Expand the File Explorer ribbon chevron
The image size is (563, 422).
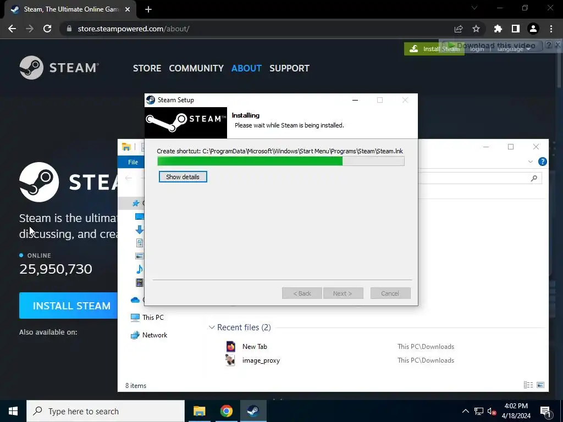(x=531, y=162)
